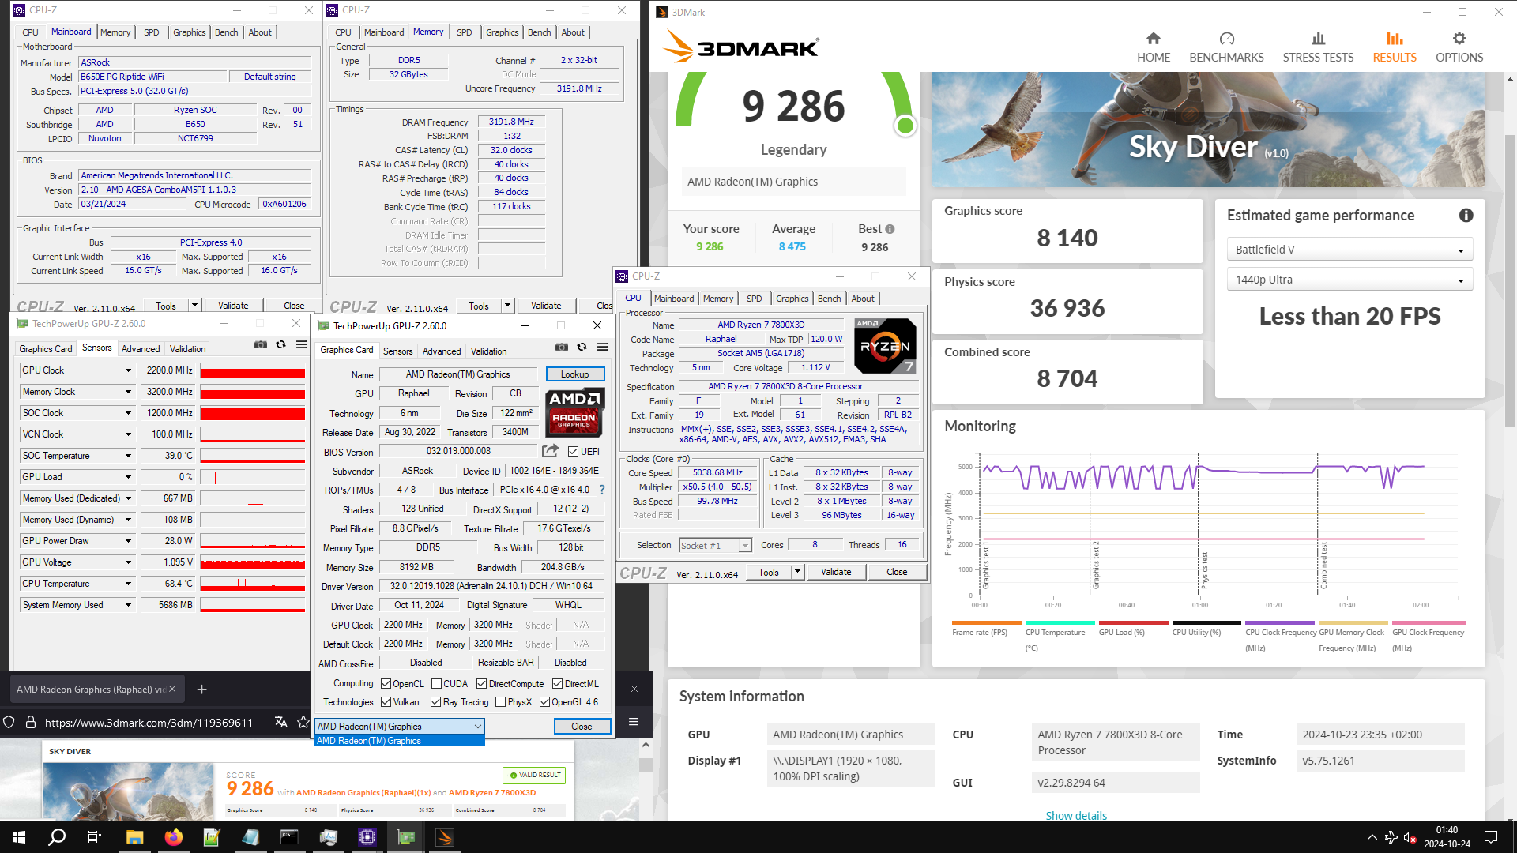Click refresh icon in GPU-Z Sensors window
The height and width of the screenshot is (853, 1517).
(280, 345)
